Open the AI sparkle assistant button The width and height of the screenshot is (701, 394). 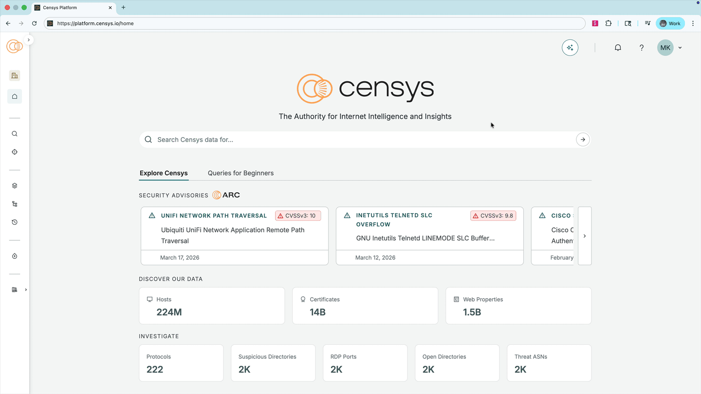click(x=570, y=48)
